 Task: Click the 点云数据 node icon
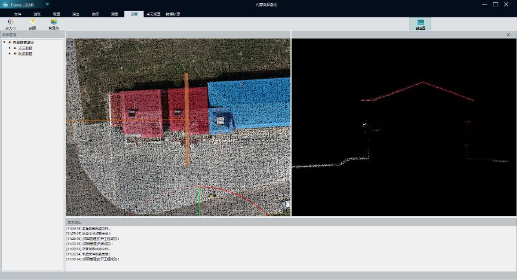point(15,48)
